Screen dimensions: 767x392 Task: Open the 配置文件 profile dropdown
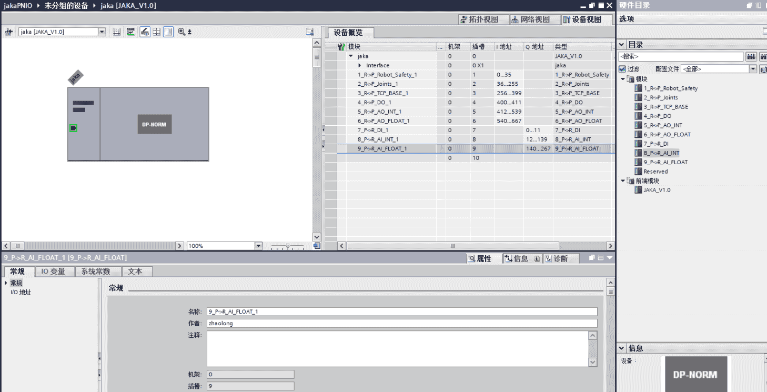753,69
